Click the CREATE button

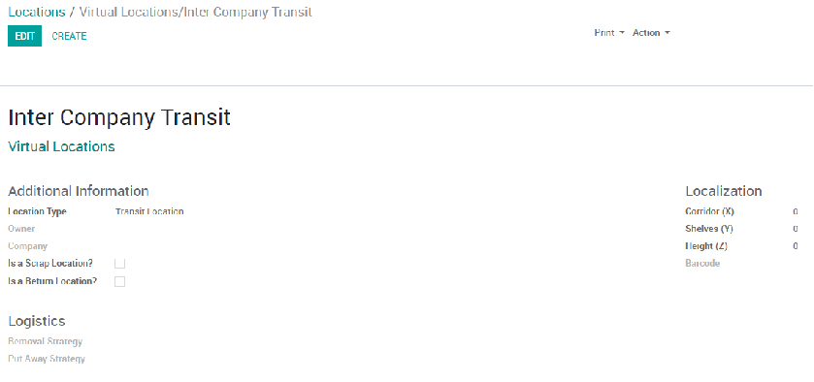point(69,36)
